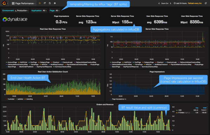Star the Page Performance dashboard

coord(40,3)
